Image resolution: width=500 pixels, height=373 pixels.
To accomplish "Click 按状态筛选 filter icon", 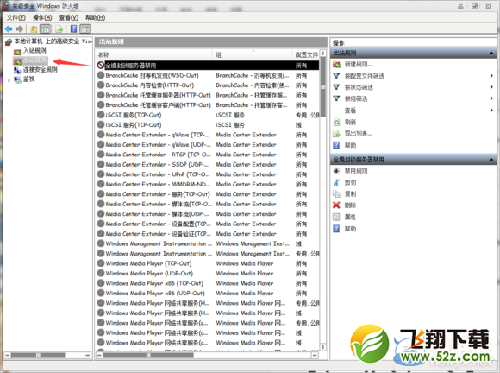I will tap(336, 87).
